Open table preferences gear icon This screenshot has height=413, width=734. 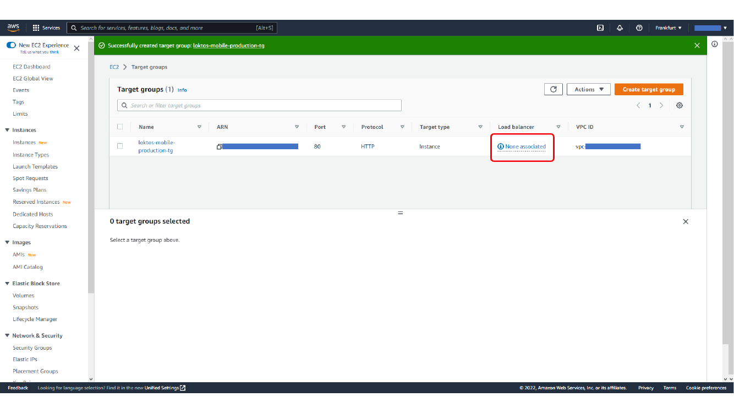[x=680, y=105]
